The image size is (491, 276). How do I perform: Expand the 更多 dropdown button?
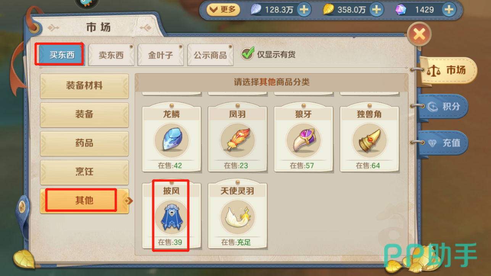click(x=223, y=10)
